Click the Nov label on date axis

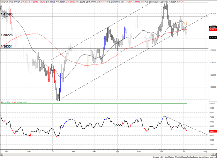point(7,149)
